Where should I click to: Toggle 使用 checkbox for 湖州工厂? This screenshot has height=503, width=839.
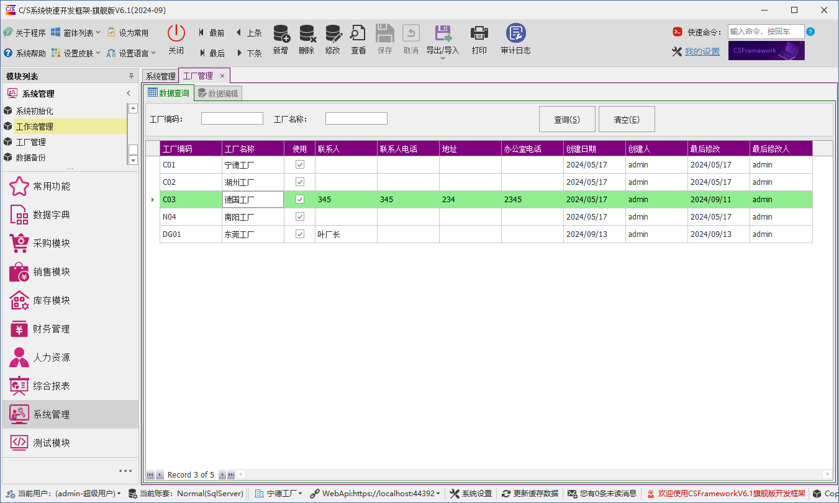300,182
